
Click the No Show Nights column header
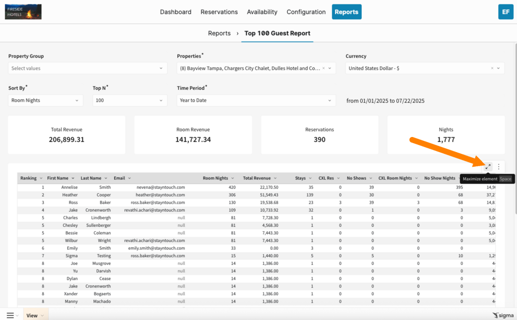(x=439, y=179)
